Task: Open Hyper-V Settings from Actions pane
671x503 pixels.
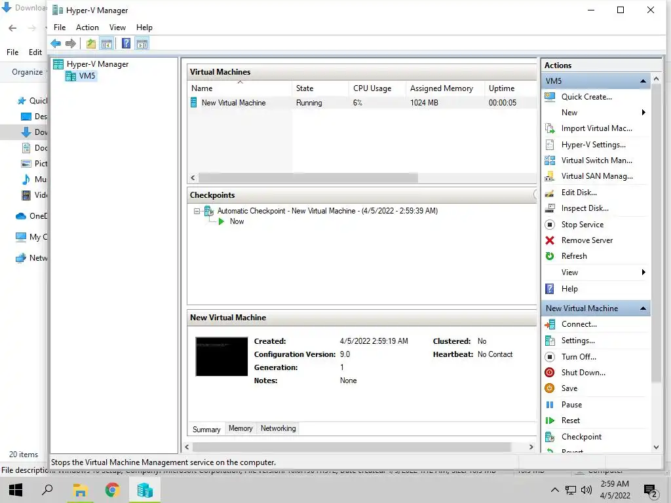Action: [593, 145]
